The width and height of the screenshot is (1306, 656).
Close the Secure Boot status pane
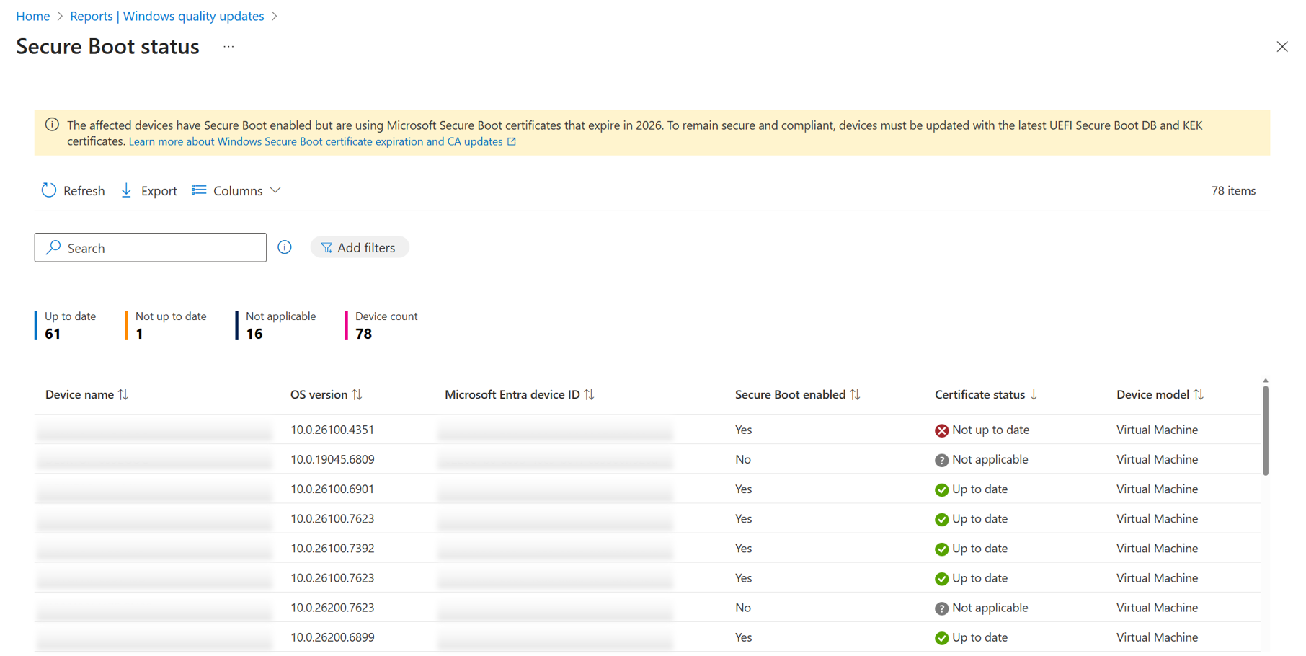[1281, 47]
